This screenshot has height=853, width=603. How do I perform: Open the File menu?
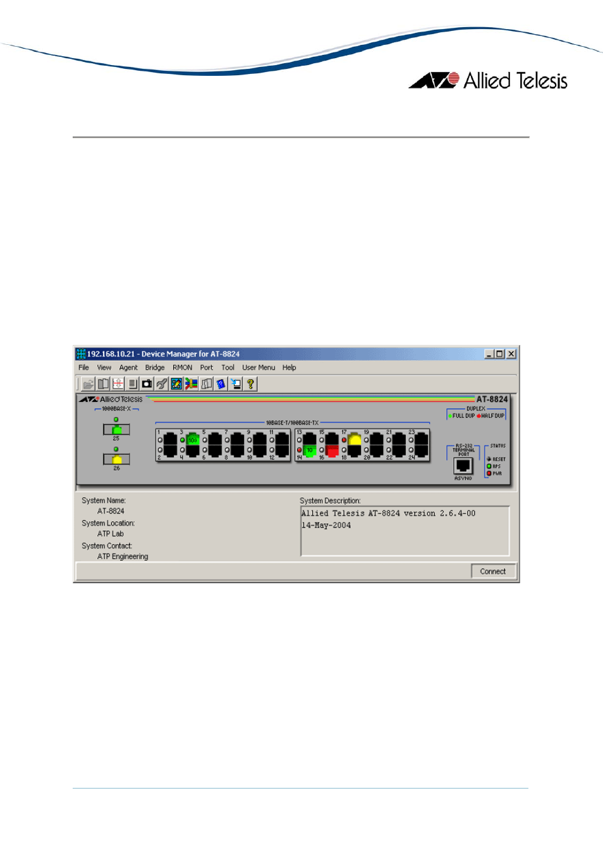click(83, 367)
